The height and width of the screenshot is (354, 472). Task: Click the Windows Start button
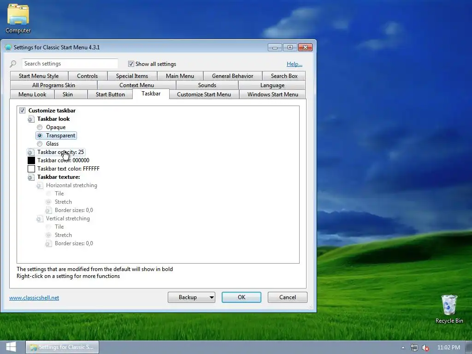click(11, 348)
